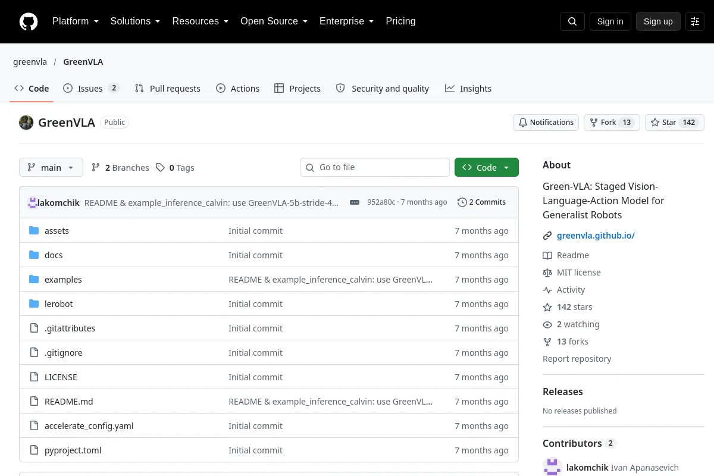The width and height of the screenshot is (714, 476).
Task: Click Report repository link
Action: tap(577, 359)
